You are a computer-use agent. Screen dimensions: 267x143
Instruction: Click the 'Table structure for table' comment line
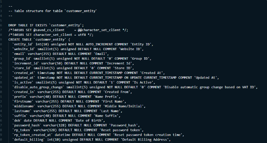point(53,11)
